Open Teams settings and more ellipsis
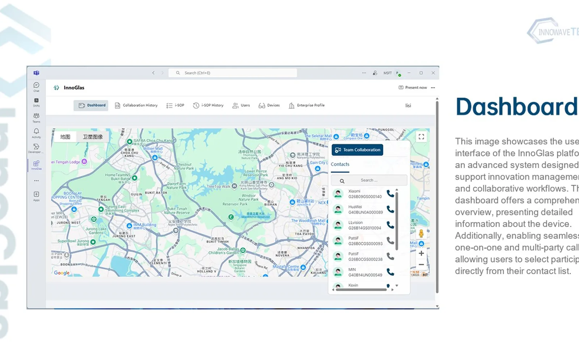579x362 pixels. click(364, 73)
